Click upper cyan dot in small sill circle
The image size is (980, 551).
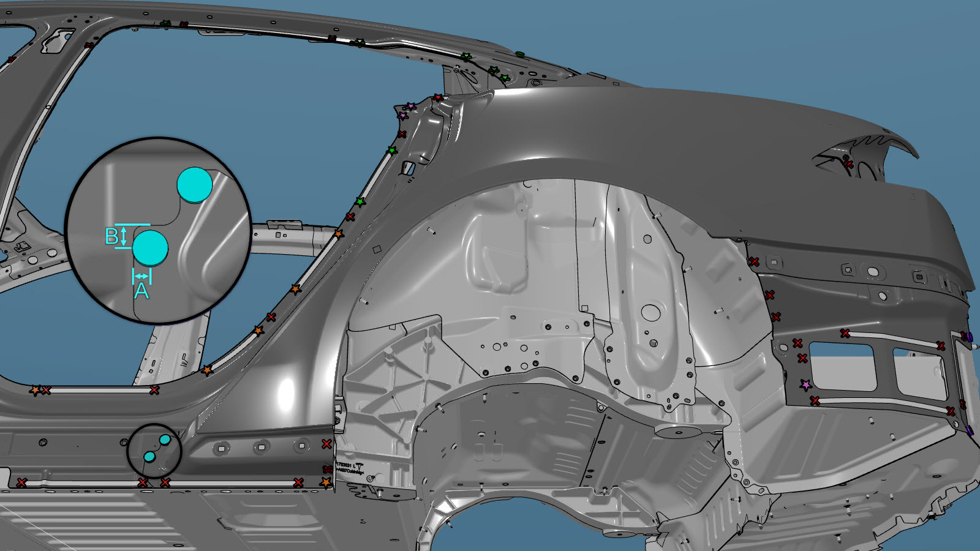(x=165, y=440)
